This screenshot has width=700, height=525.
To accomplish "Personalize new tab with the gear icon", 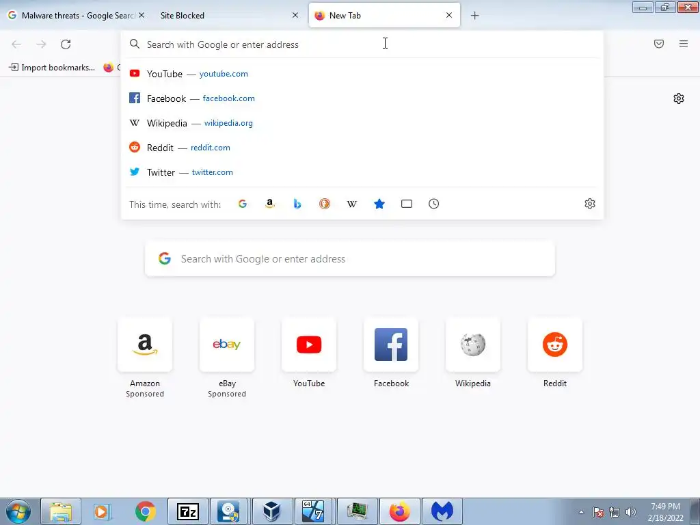I will 679,98.
